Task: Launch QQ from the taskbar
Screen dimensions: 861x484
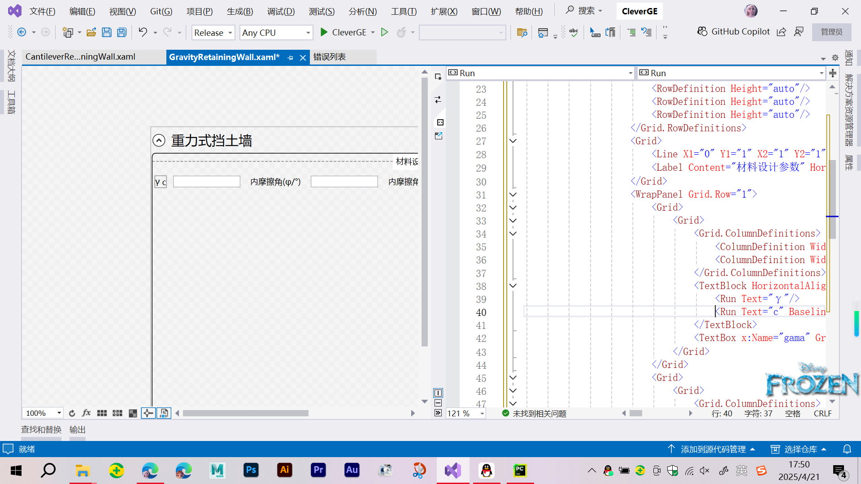Action: pyautogui.click(x=487, y=471)
